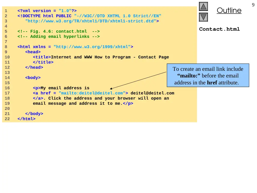This screenshot has width=257, height=193.
Task: Select the "Contact.html" heading text
Action: point(219,29)
